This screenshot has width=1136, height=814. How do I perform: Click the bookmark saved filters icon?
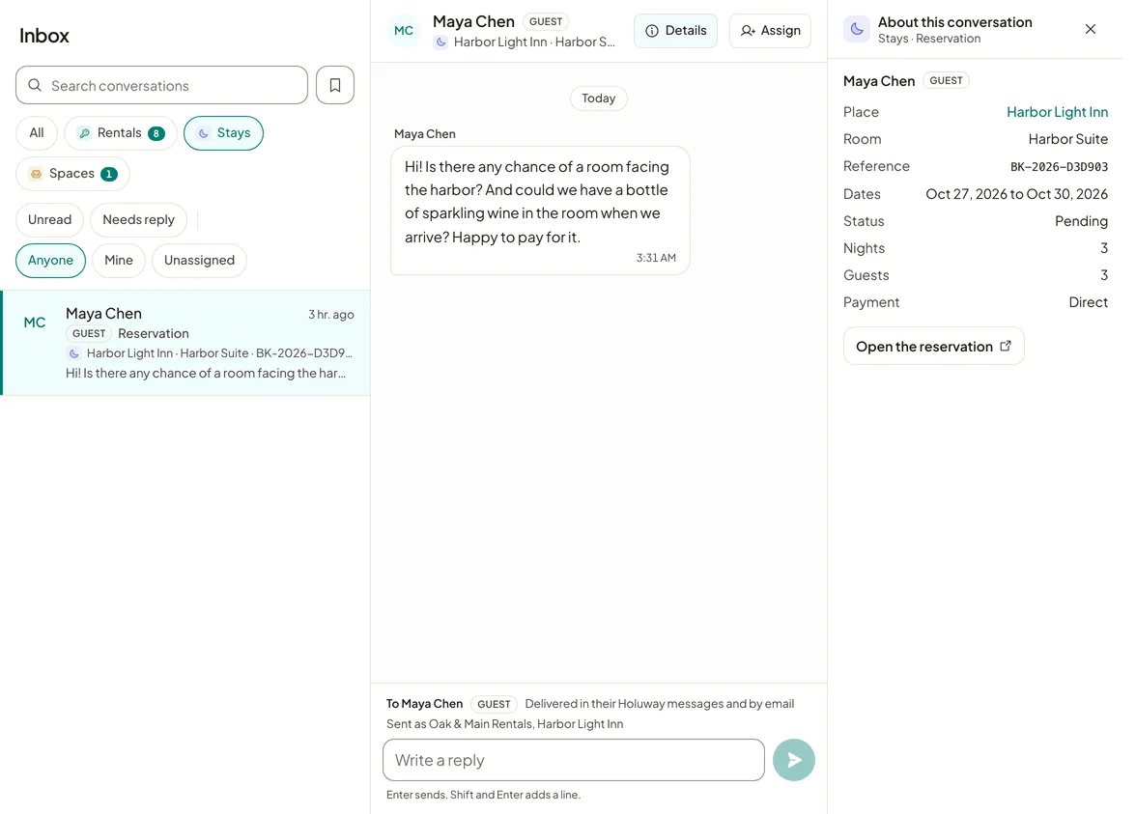(334, 85)
